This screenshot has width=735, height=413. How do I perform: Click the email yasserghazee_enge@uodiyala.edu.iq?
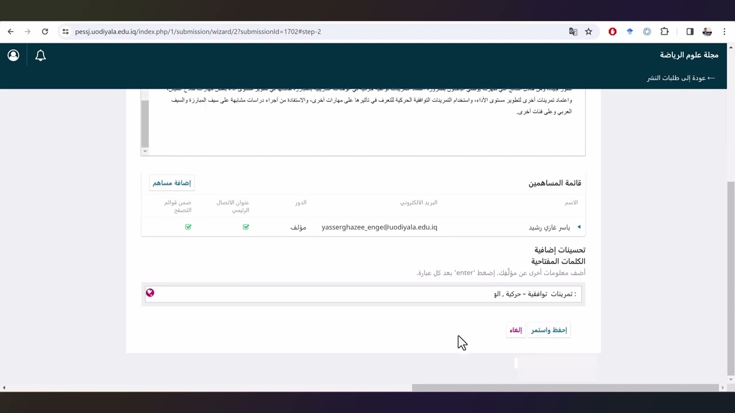pyautogui.click(x=380, y=227)
